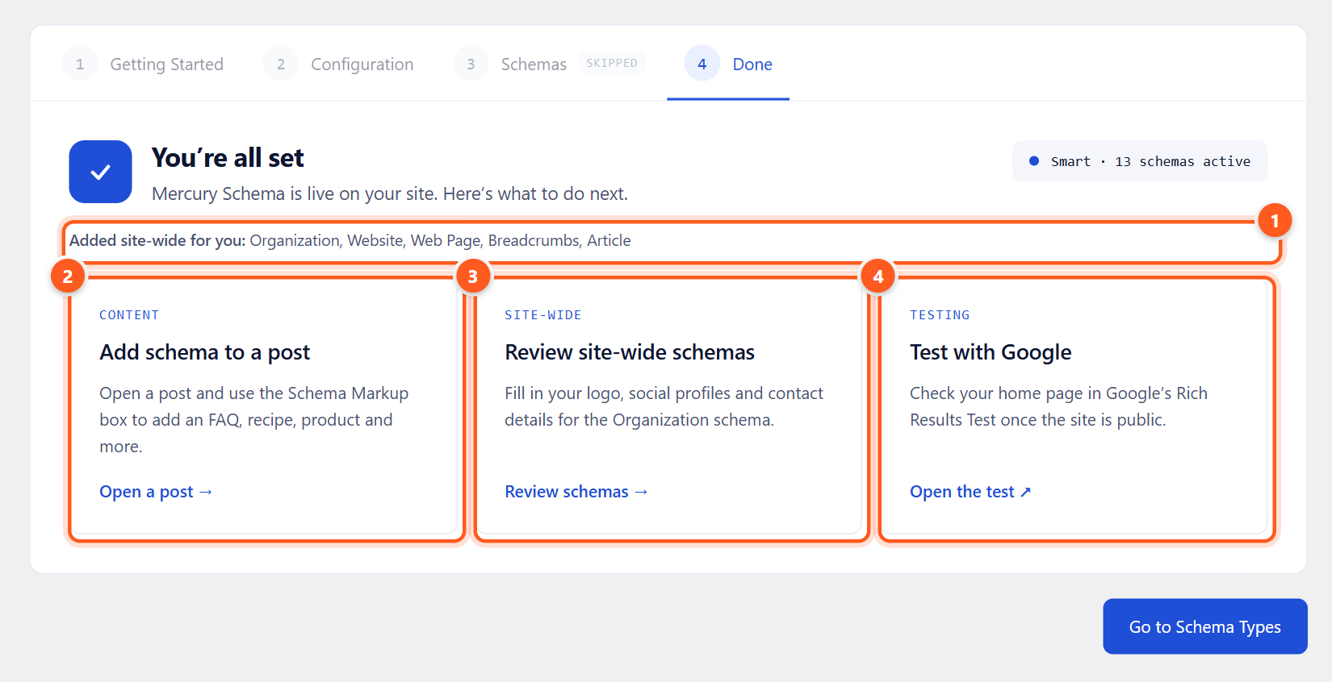This screenshot has width=1332, height=682.
Task: Open the test external link
Action: [x=970, y=492]
